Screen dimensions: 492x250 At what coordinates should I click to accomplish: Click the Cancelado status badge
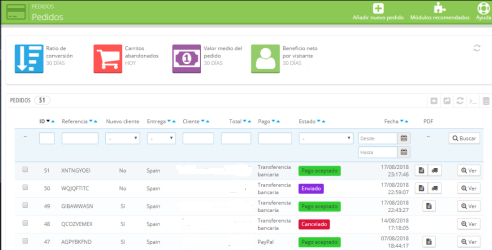[314, 224]
